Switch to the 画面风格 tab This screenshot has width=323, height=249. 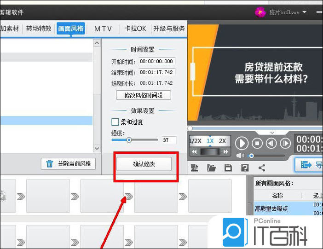[71, 29]
